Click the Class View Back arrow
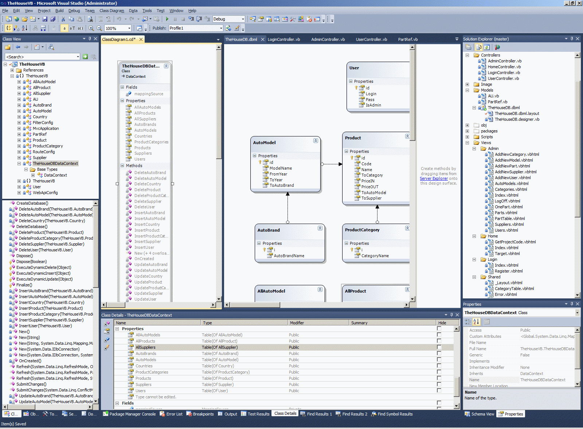 pos(18,47)
